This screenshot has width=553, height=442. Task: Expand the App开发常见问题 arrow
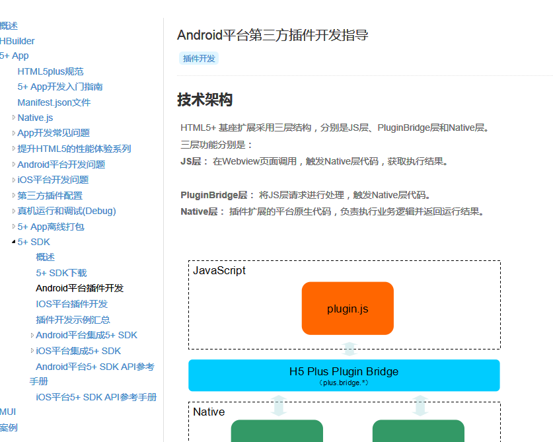14,133
